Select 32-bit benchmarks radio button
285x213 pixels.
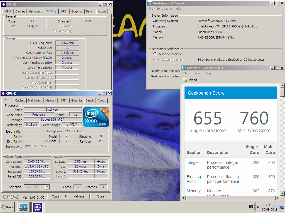point(155,54)
